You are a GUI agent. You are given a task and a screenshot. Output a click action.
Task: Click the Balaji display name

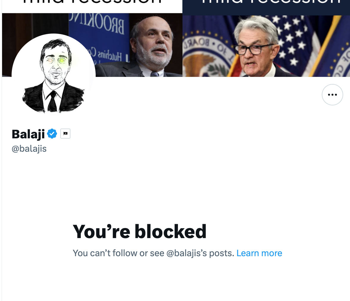click(28, 134)
